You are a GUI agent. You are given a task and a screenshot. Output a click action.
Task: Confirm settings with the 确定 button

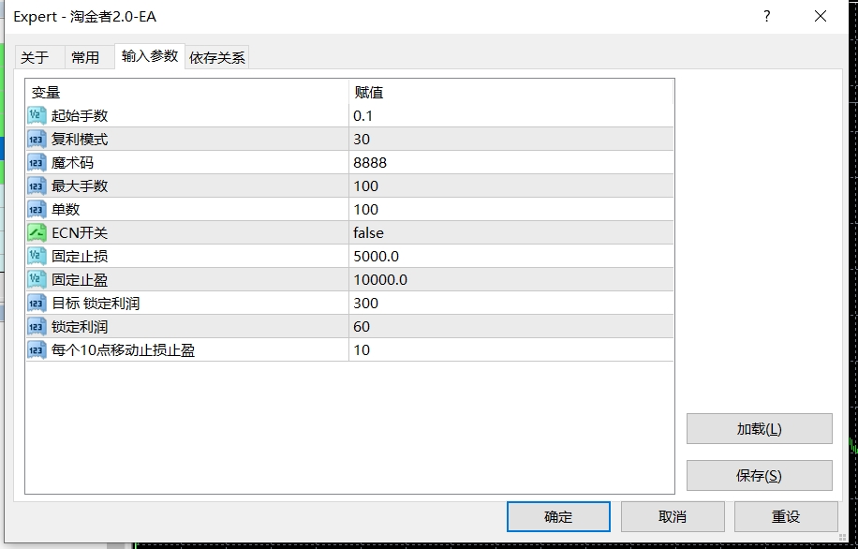(558, 516)
